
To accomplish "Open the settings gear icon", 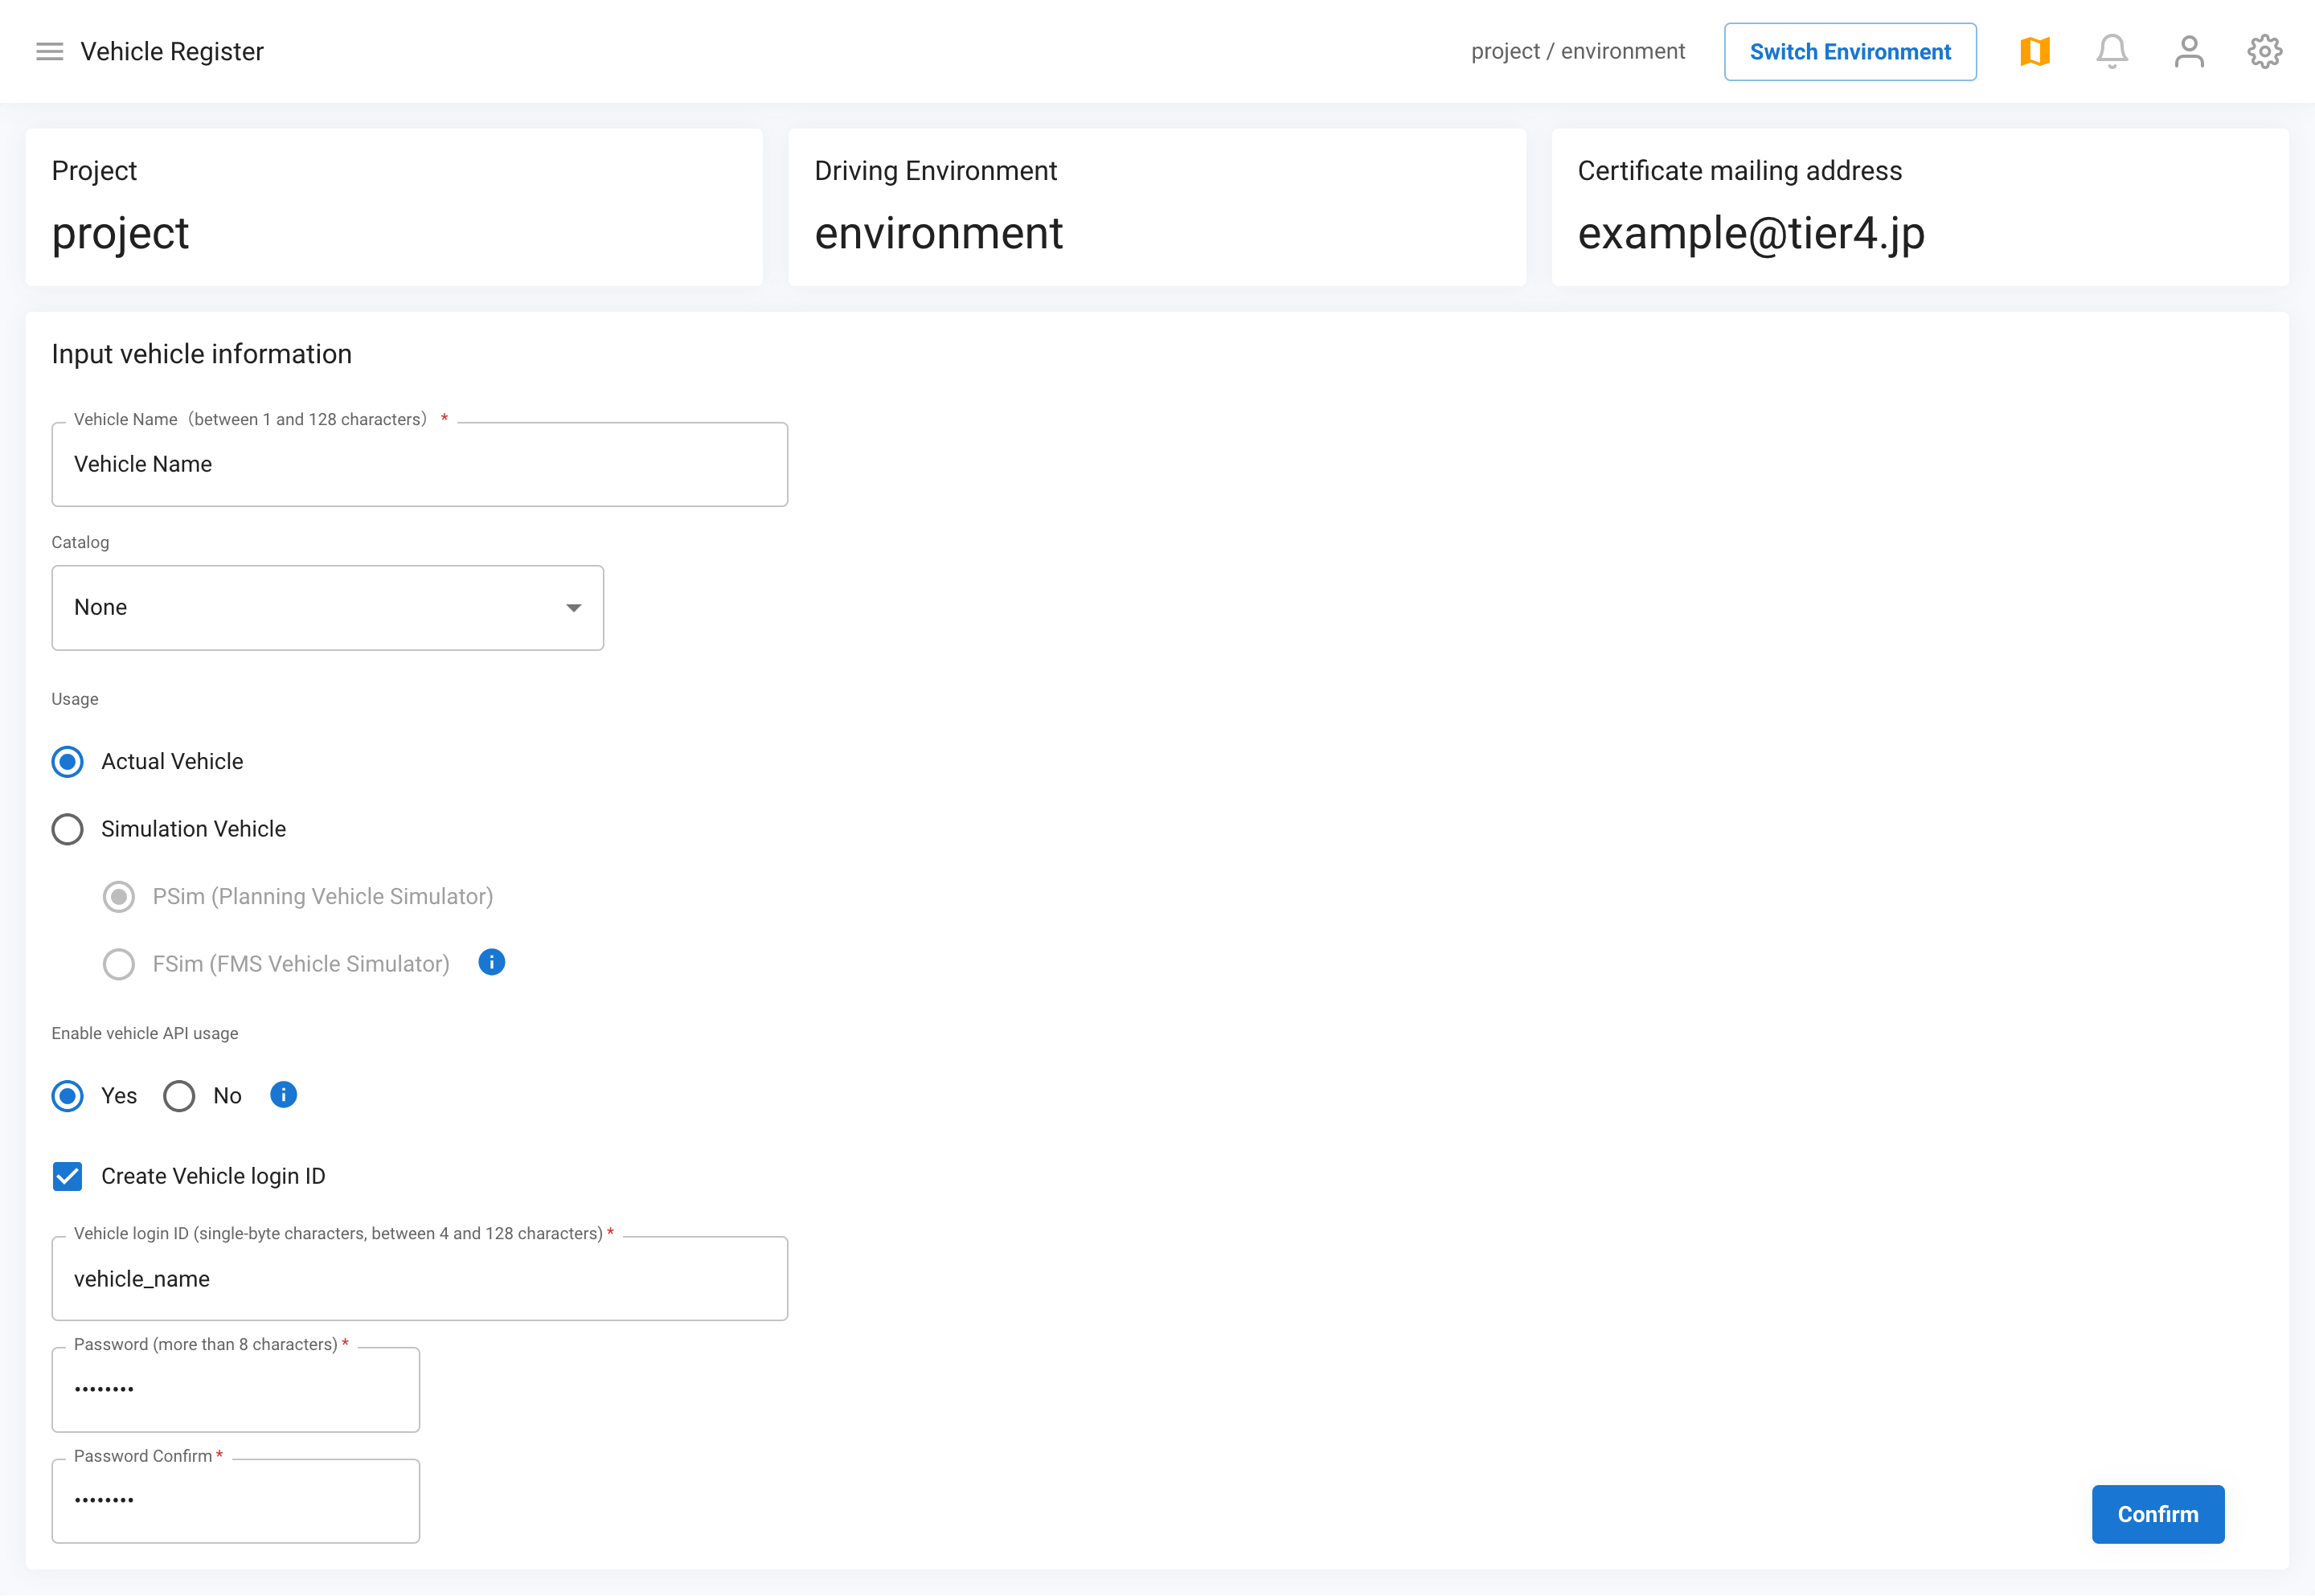I will (x=2264, y=51).
